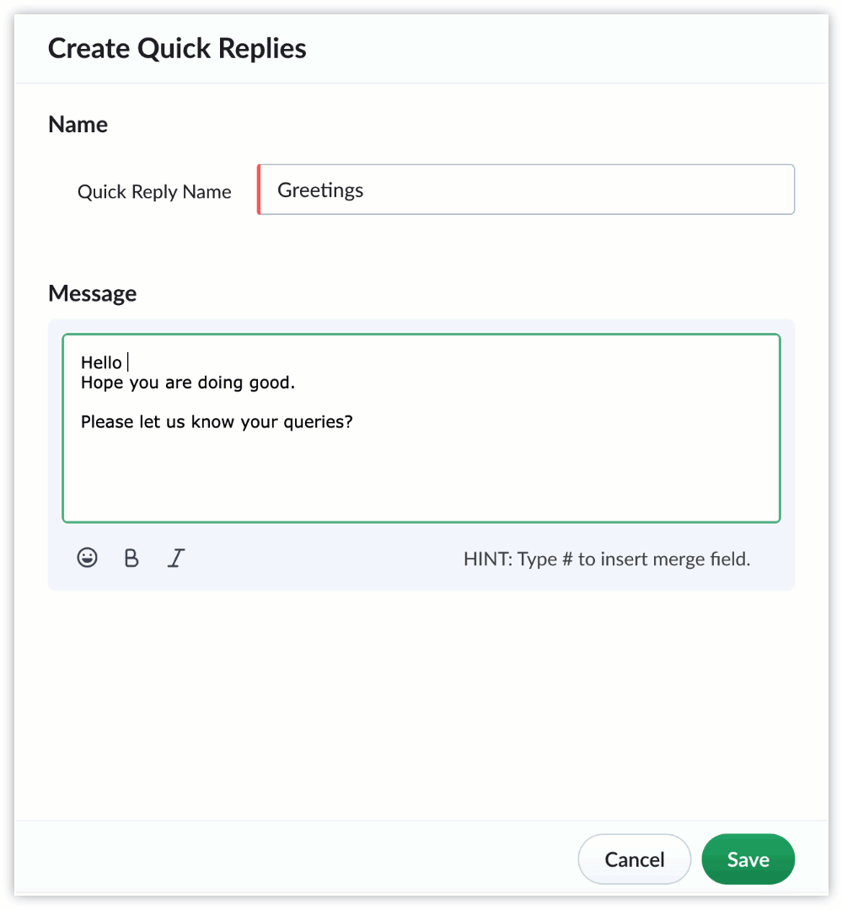Place cursor on the word 'queries?'
Screen dimensions: 842x910
319,422
